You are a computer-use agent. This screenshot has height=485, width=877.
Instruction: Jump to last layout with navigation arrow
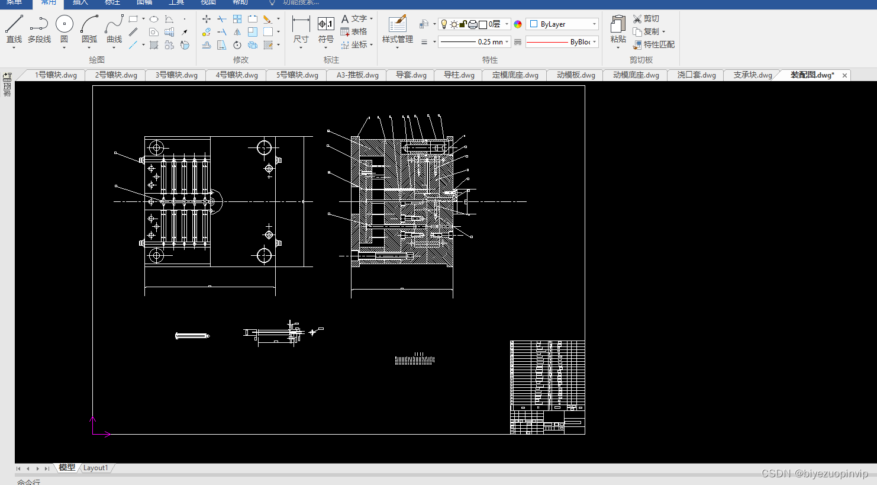pos(47,468)
